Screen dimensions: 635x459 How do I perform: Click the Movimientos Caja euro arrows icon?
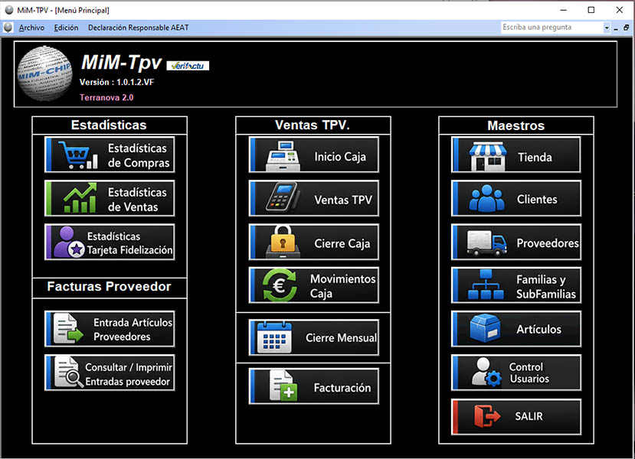tap(280, 285)
